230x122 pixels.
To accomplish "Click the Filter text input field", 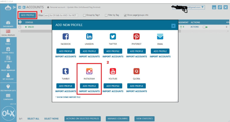I will tap(61, 15).
